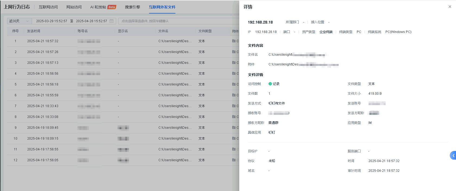Click the green 记录 status check icon
This screenshot has height=191, width=456.
[x=270, y=84]
